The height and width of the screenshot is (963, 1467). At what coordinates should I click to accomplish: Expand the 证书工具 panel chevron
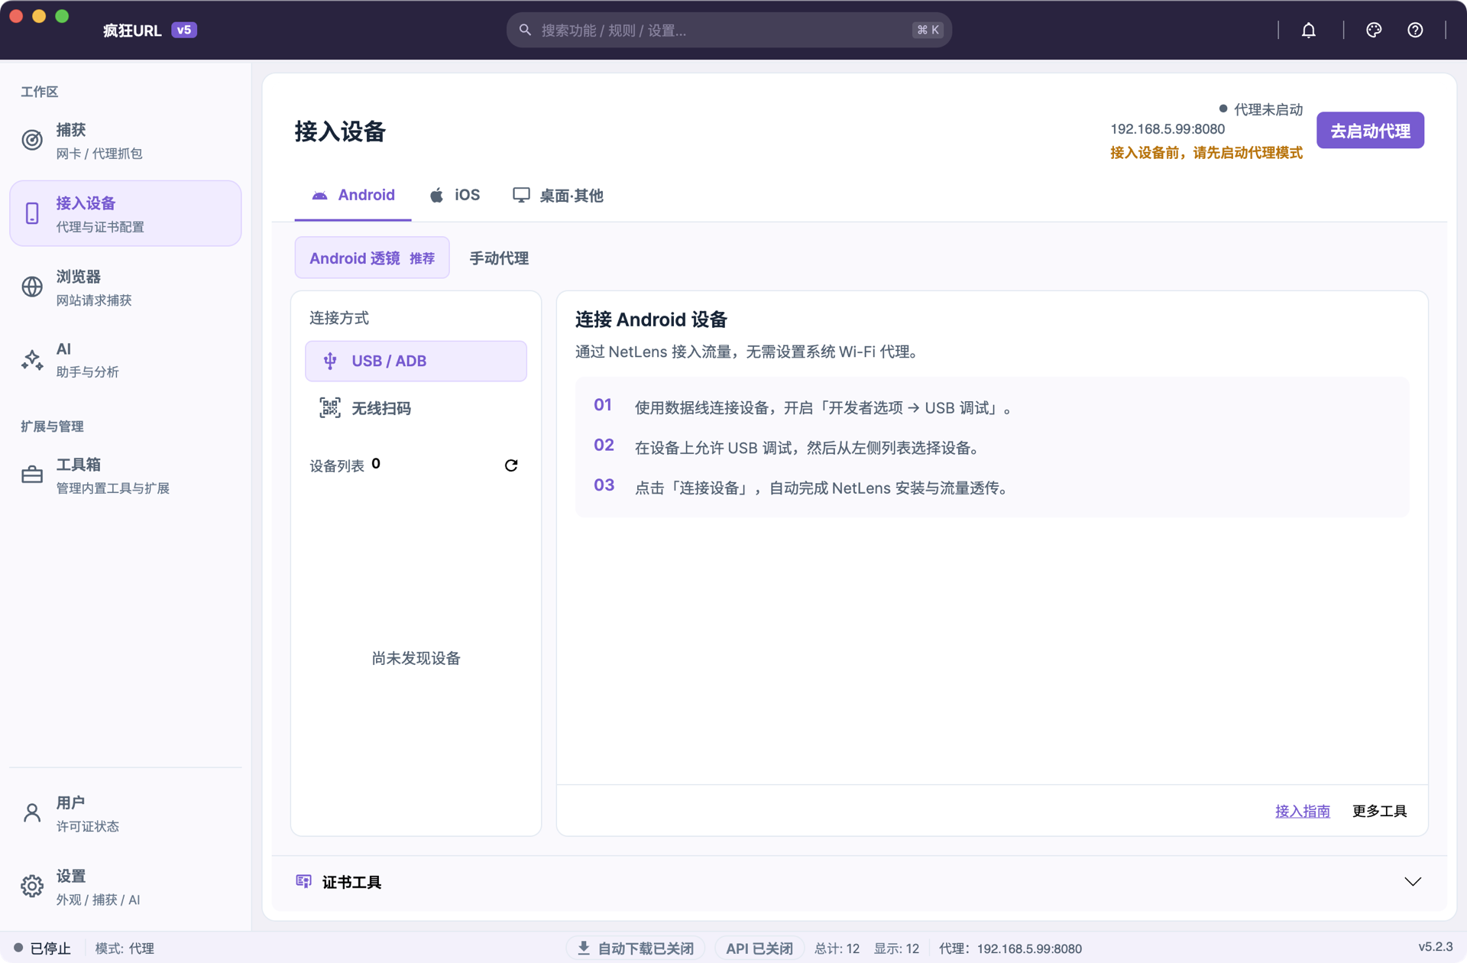pyautogui.click(x=1413, y=881)
